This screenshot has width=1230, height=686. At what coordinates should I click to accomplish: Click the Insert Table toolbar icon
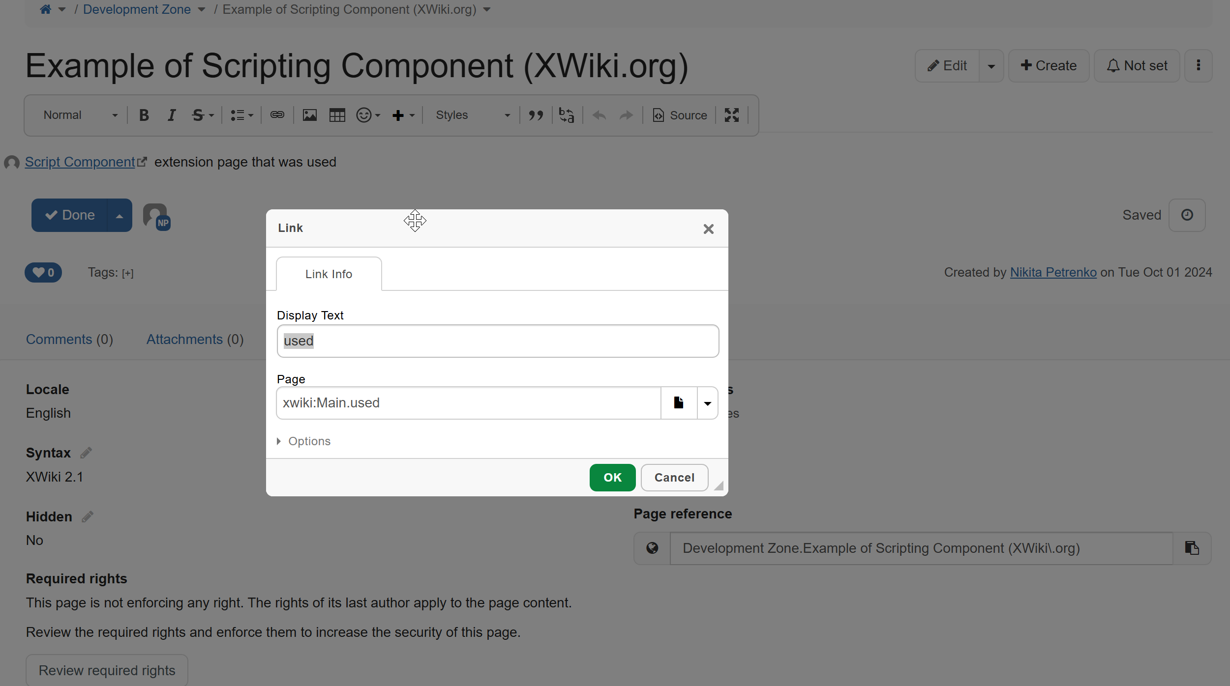[x=337, y=115]
